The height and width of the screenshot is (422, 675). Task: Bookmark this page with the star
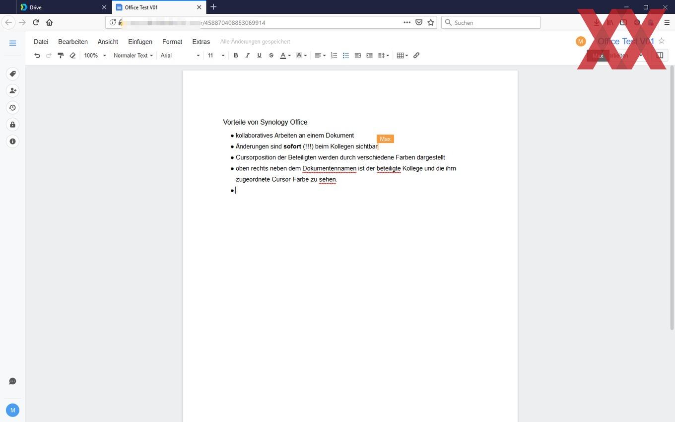click(x=431, y=22)
